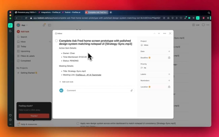The width and height of the screenshot is (219, 137).
Task: Attach a file with the paperclip icon
Action: pos(131,90)
